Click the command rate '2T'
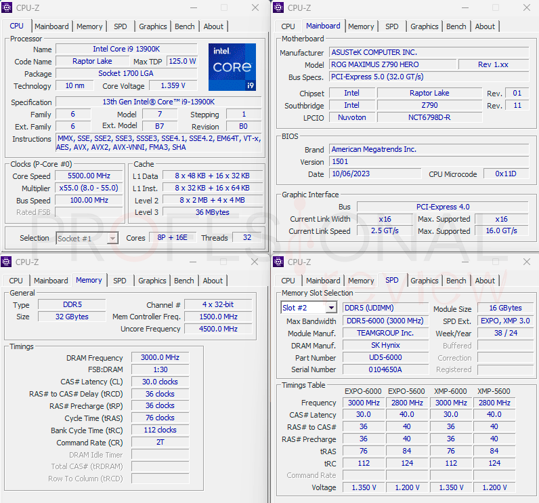 [160, 442]
